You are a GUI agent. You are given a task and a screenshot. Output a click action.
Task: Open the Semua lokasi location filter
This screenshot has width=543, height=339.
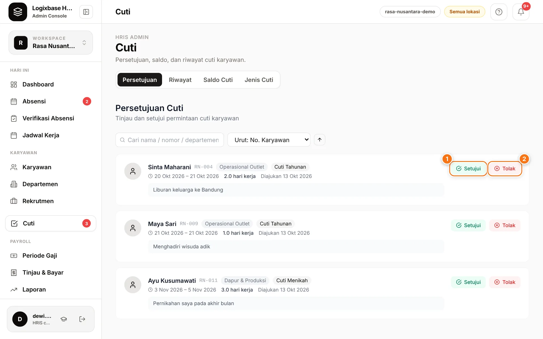coord(464,12)
